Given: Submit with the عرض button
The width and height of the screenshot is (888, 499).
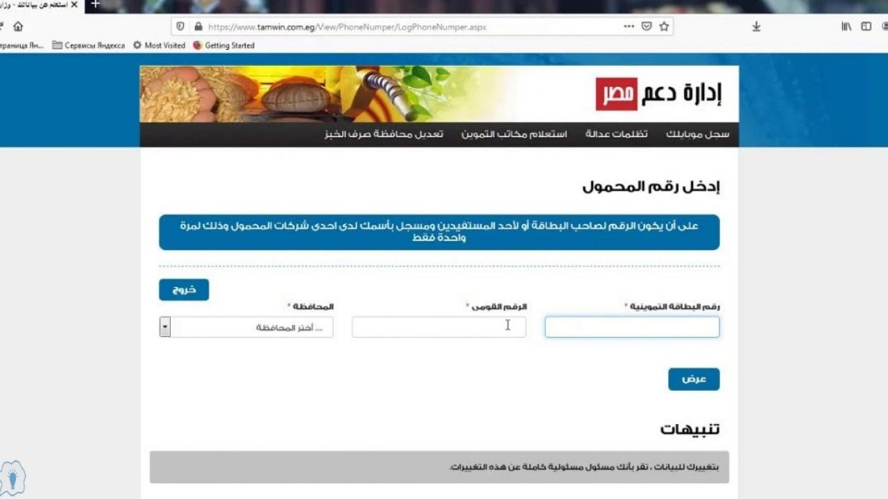Looking at the screenshot, I should pyautogui.click(x=694, y=379).
